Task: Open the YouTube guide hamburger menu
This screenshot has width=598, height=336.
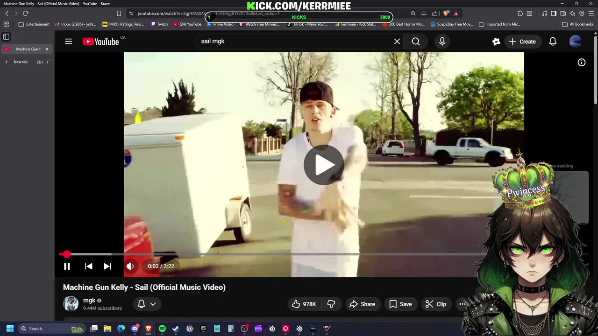Action: (x=69, y=42)
